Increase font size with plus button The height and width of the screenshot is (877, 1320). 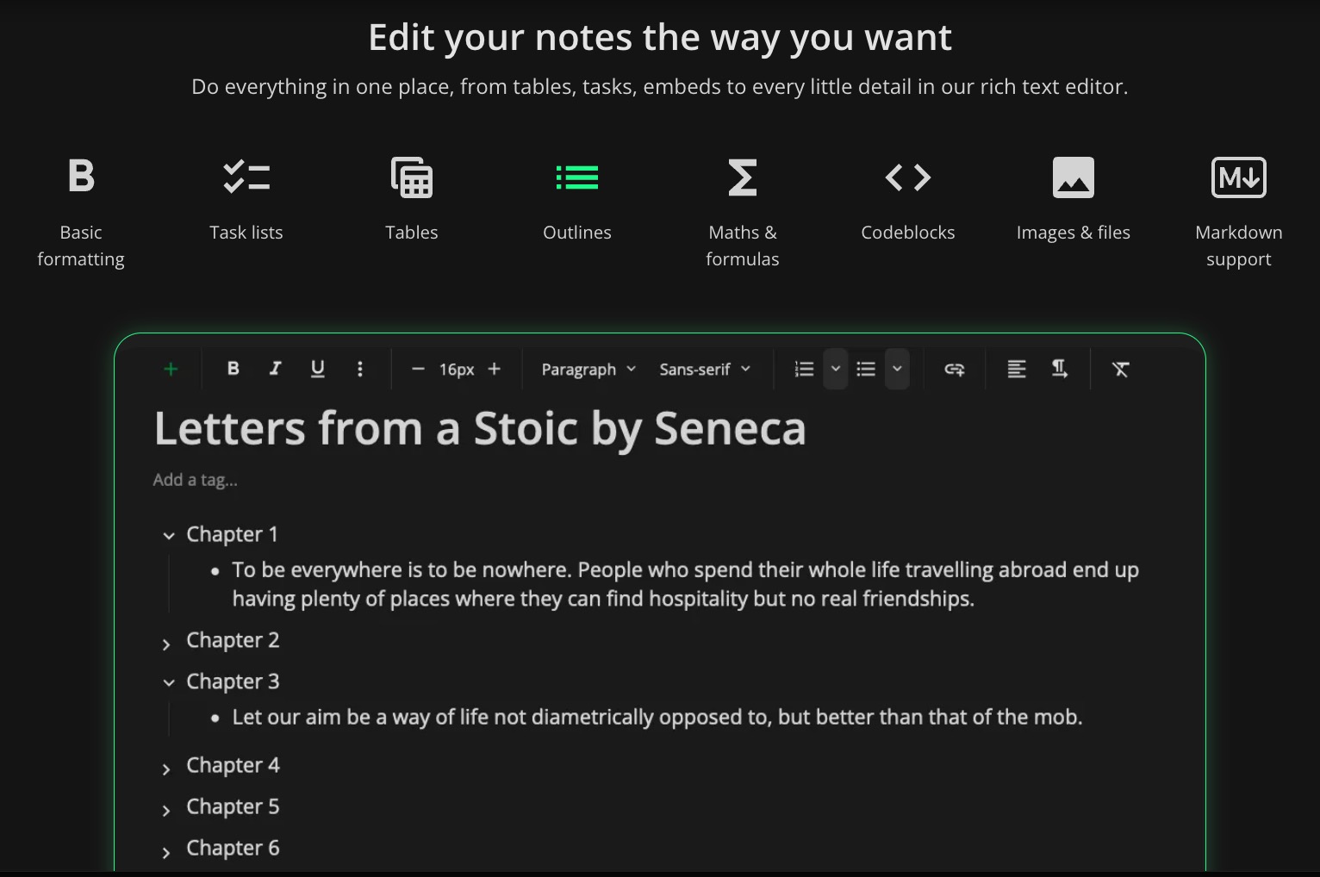pos(494,369)
